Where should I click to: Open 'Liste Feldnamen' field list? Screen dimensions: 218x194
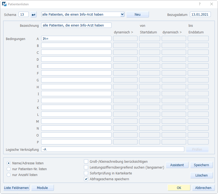point(16,188)
